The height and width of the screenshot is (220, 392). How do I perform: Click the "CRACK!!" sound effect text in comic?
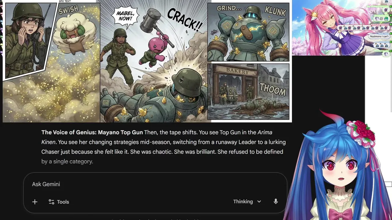(185, 20)
